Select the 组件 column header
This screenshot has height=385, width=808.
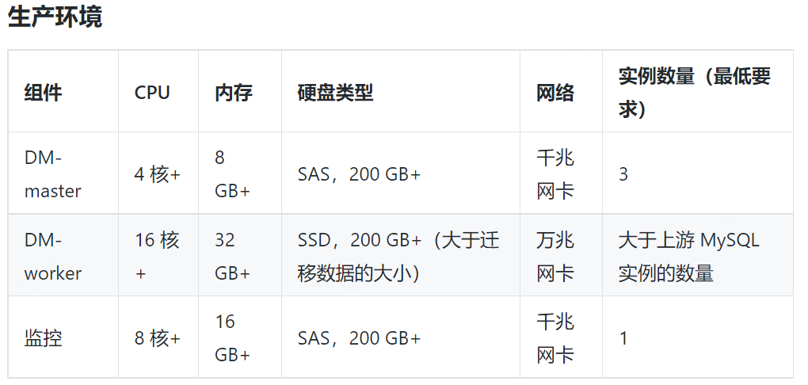coord(43,93)
